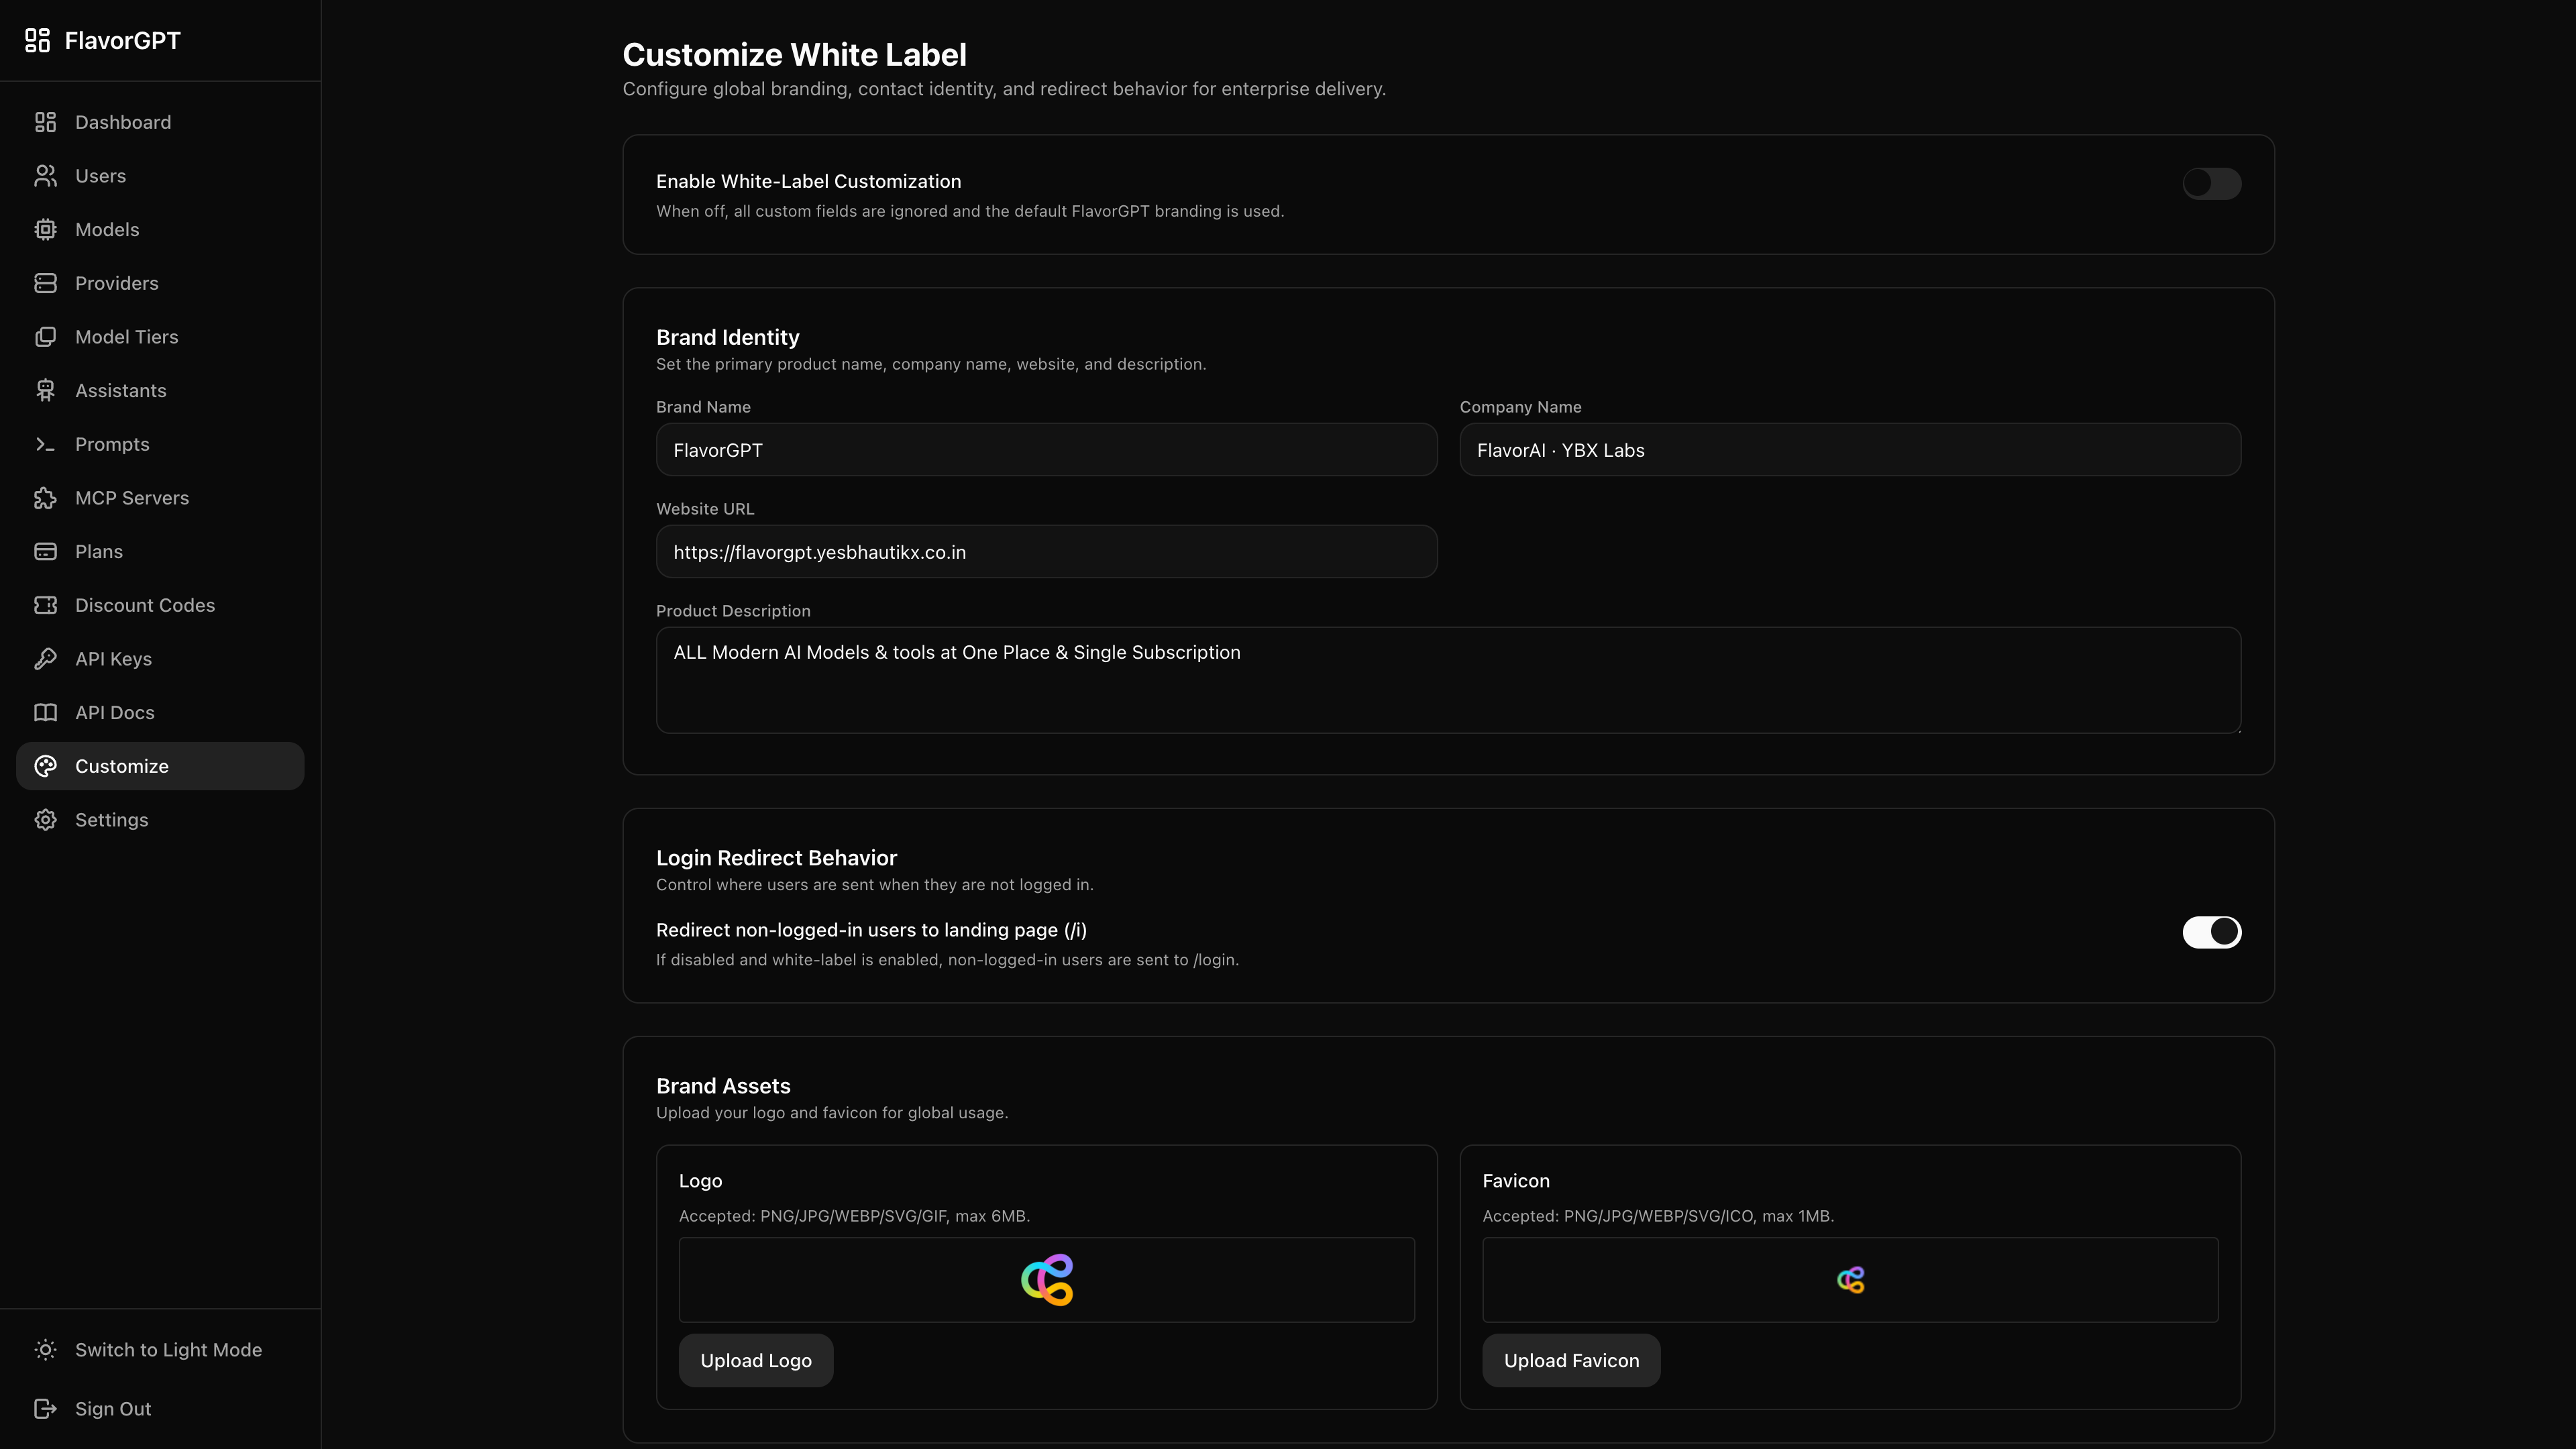
Task: Go to the Users section
Action: 160,176
